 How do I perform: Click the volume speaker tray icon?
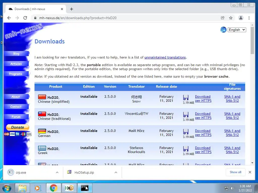click(232, 188)
